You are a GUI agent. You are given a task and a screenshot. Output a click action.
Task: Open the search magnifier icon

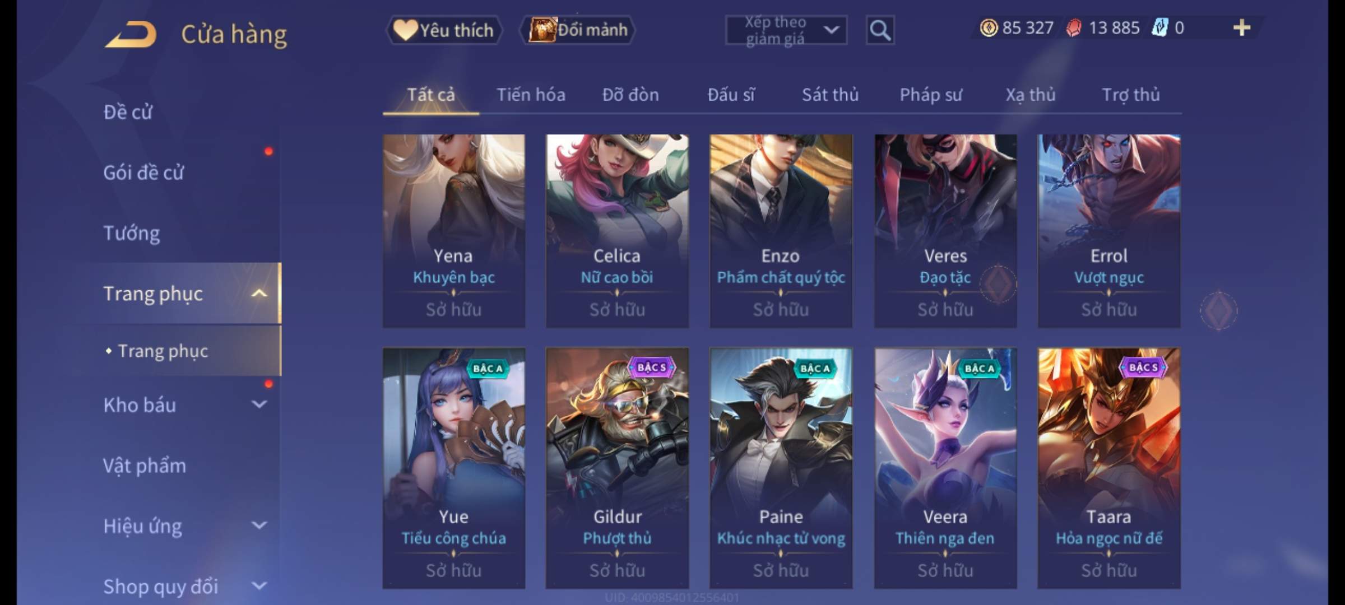880,30
